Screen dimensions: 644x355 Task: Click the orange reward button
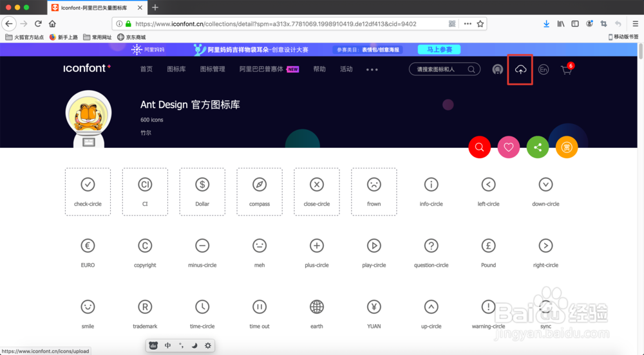[567, 147]
